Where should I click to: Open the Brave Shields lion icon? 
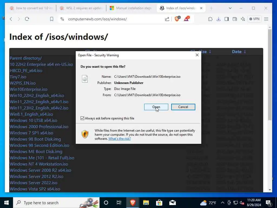coord(177,19)
